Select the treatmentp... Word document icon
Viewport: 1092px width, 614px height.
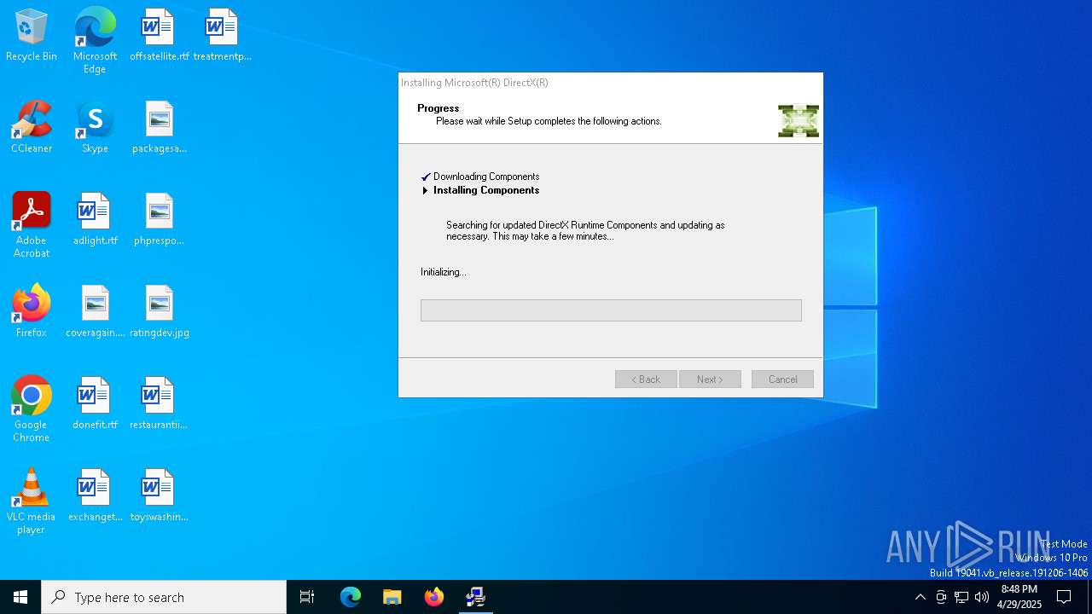[x=222, y=36]
